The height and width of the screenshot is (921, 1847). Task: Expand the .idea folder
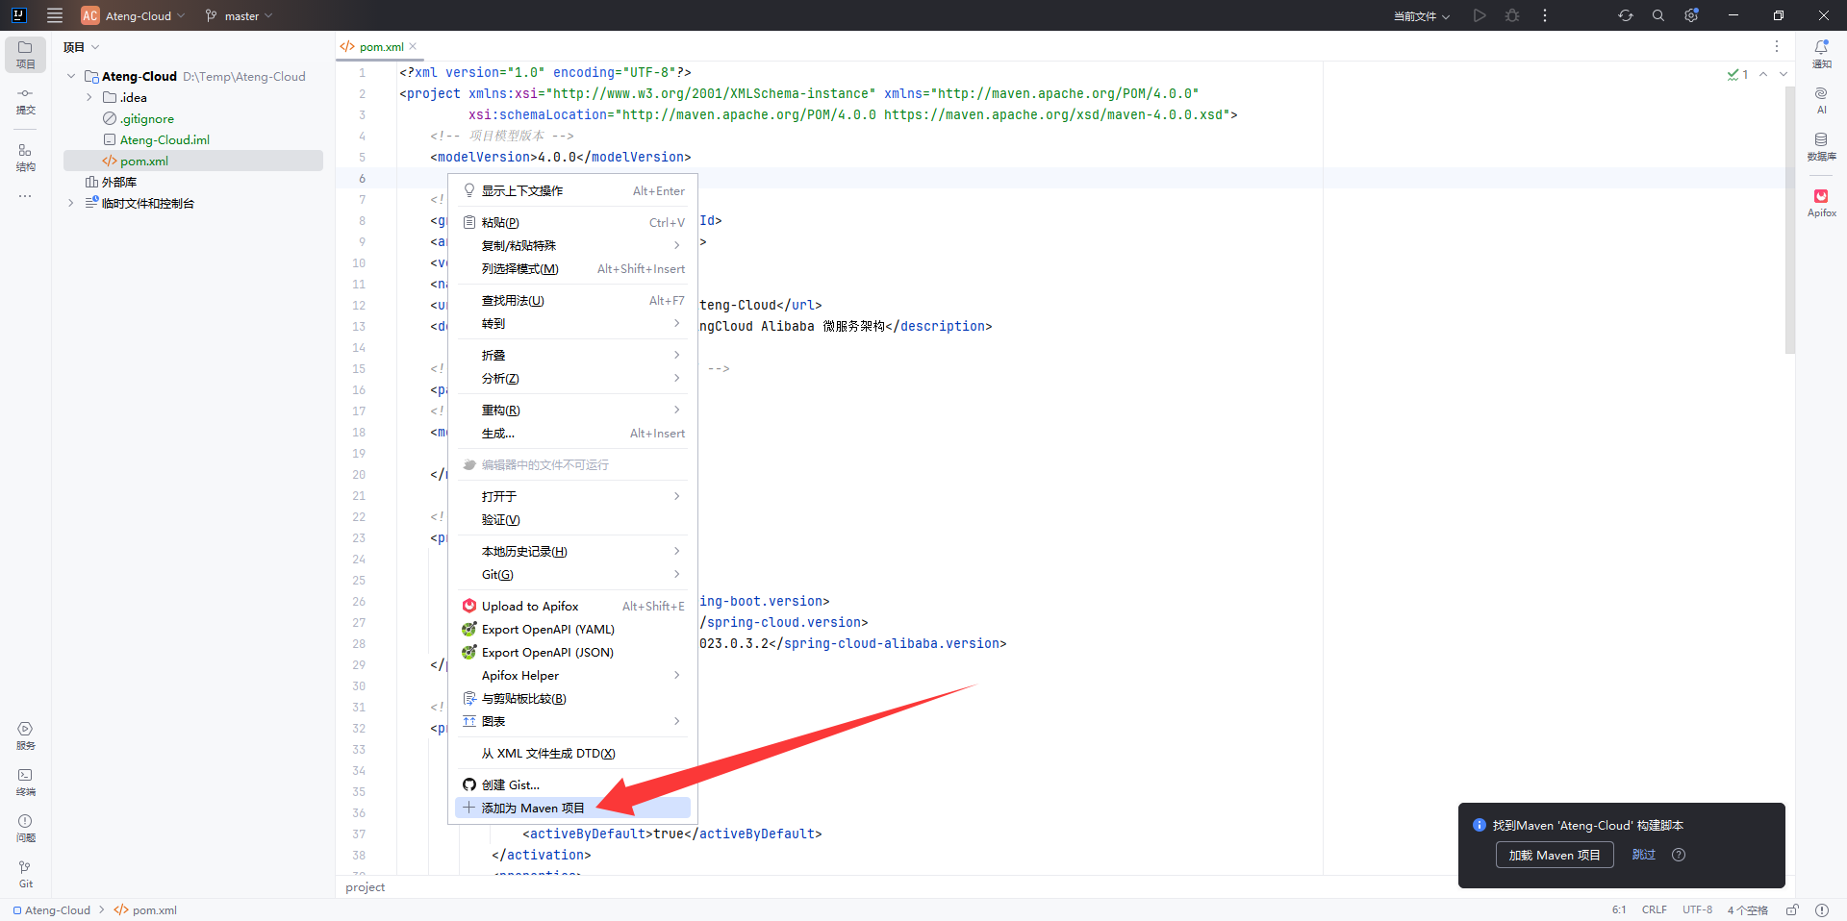(89, 98)
